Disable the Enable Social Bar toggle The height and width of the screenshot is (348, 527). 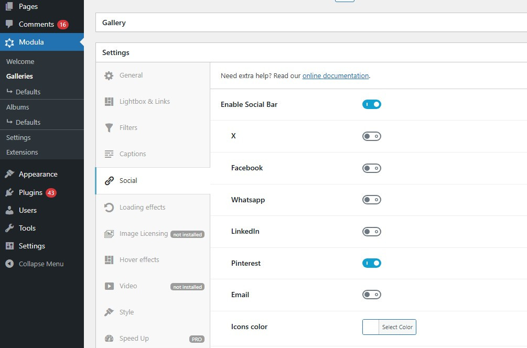[371, 104]
